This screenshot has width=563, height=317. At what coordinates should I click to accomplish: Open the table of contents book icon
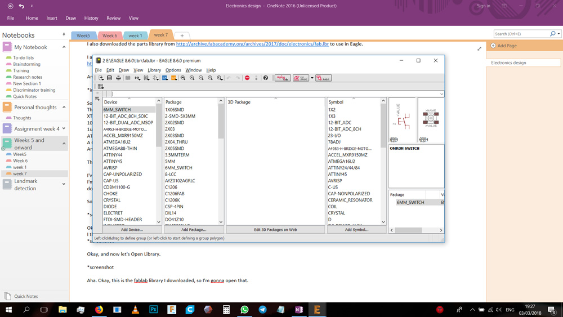tap(128, 78)
